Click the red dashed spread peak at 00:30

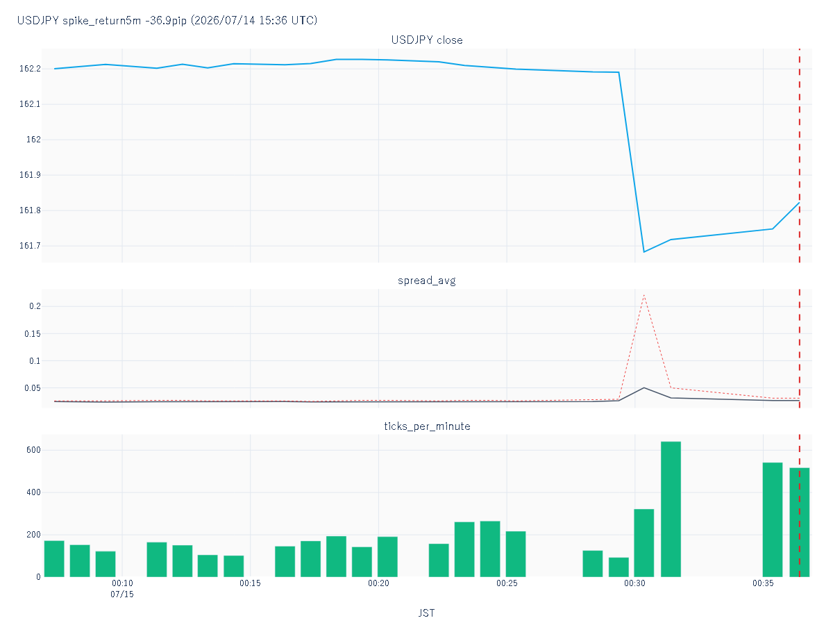(644, 295)
